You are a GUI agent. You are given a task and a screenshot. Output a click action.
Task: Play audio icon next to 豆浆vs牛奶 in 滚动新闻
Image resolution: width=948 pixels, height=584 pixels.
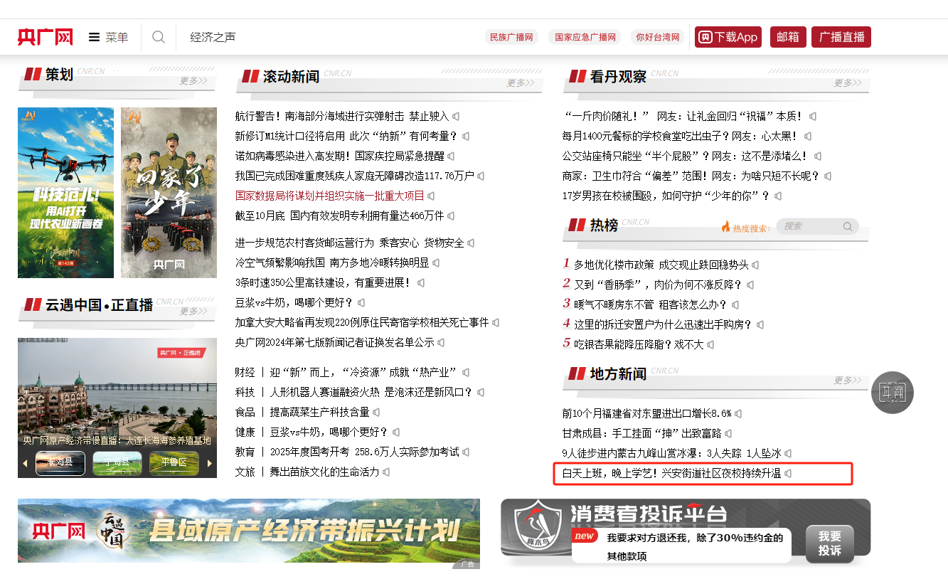361,302
